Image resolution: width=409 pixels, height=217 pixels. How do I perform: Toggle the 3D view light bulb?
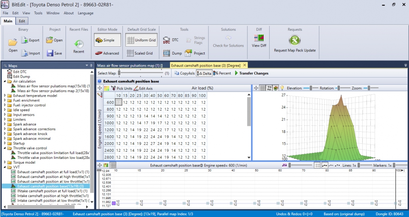[x=282, y=88]
